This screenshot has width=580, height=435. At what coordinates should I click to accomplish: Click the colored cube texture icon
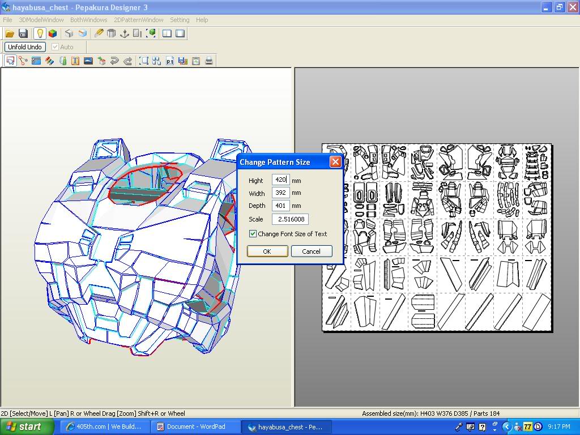click(x=53, y=33)
